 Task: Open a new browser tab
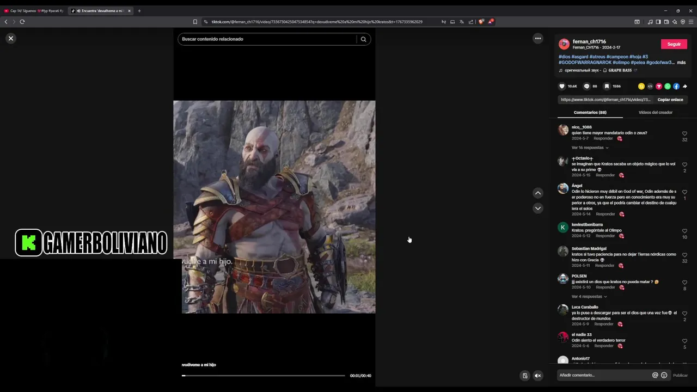point(139,11)
